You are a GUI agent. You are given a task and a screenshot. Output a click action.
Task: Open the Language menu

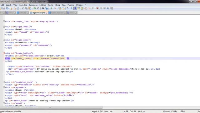pos(33,5)
